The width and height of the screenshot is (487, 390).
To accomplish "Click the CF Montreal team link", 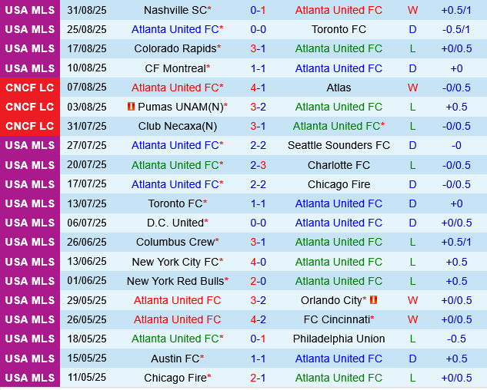I will [175, 68].
